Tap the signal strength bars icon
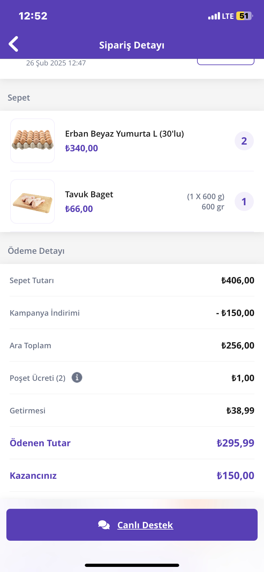264x572 pixels. pos(214,16)
